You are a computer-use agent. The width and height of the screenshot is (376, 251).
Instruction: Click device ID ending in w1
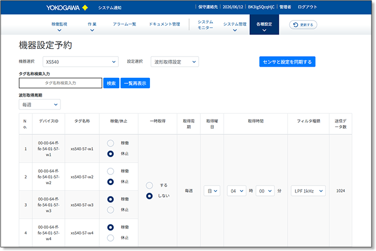click(x=49, y=149)
